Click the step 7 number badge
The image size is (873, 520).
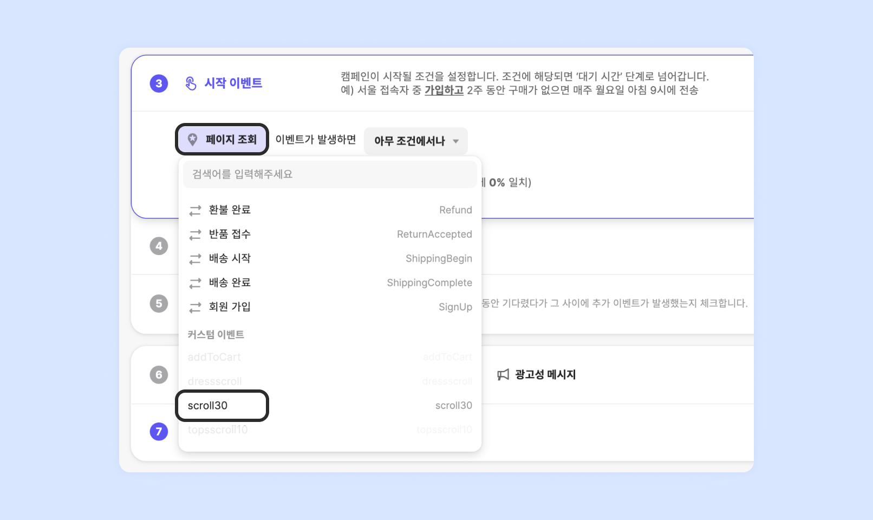click(159, 432)
